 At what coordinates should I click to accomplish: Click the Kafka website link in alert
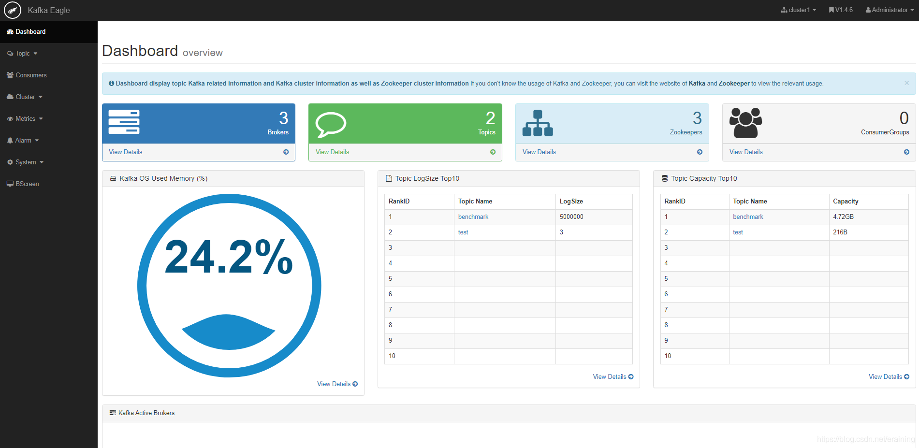[x=697, y=84]
